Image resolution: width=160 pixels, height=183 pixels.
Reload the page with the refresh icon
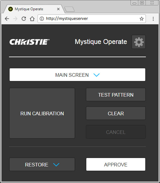tap(24, 19)
